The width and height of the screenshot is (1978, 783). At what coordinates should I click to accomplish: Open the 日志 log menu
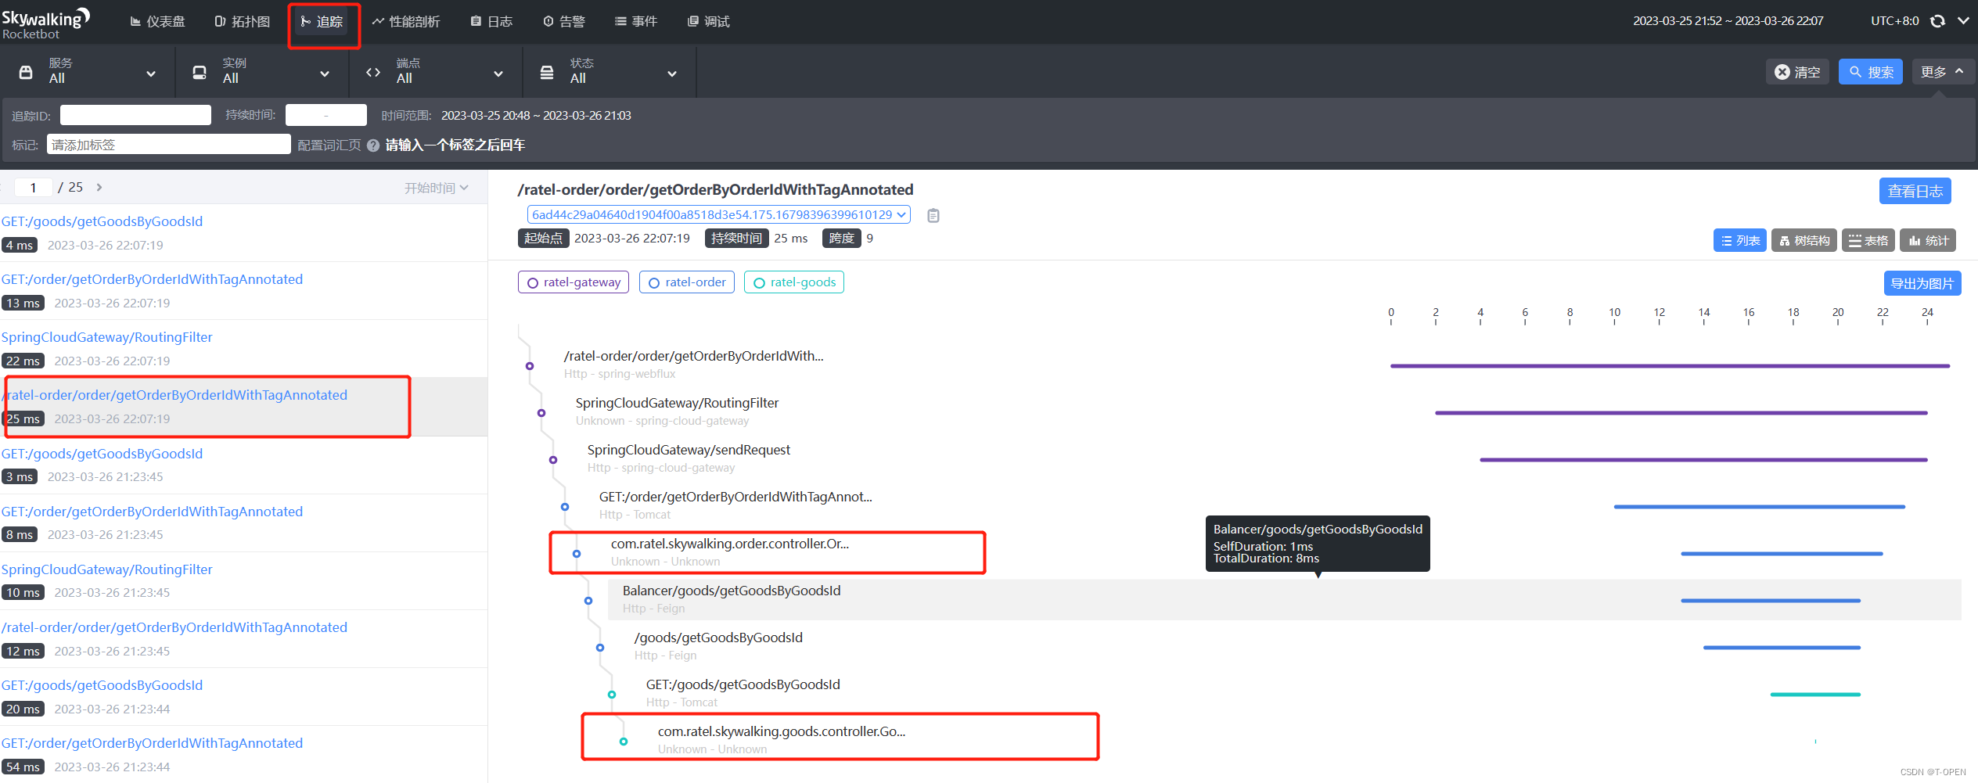click(x=491, y=21)
